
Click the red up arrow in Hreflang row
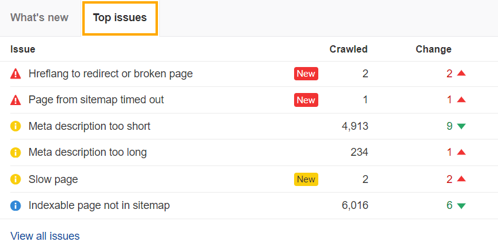tap(462, 74)
